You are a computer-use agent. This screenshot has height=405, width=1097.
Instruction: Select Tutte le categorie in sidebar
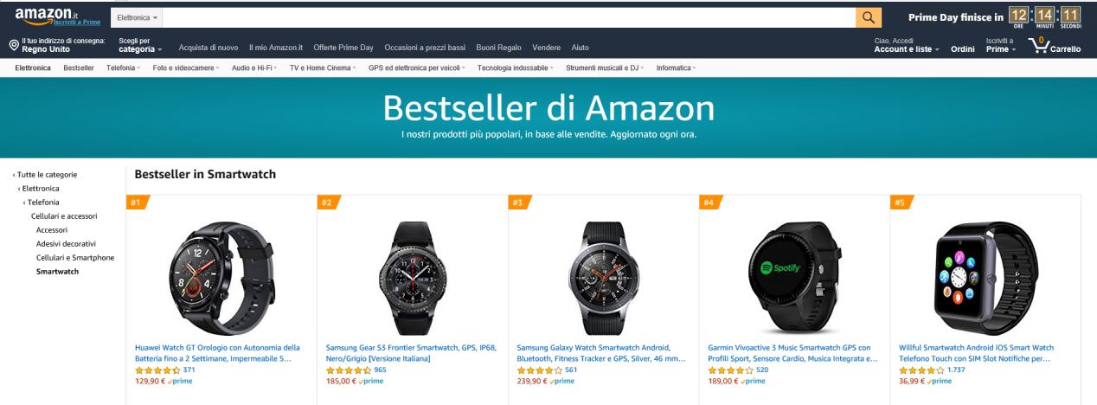45,175
